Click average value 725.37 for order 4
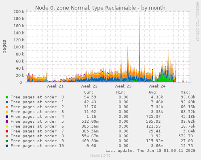 (x=153, y=117)
